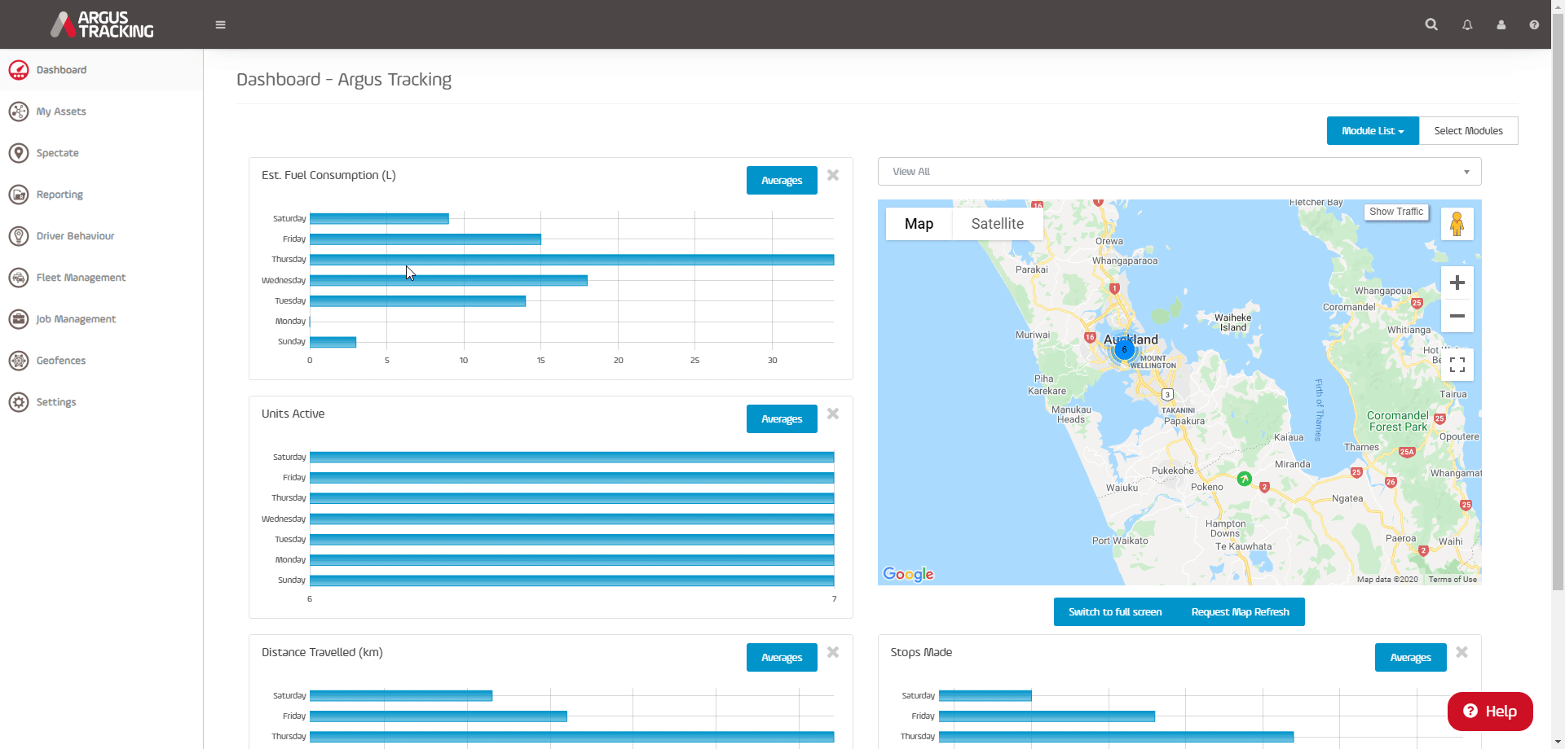Toggle the sidebar with the hamburger icon

point(220,24)
